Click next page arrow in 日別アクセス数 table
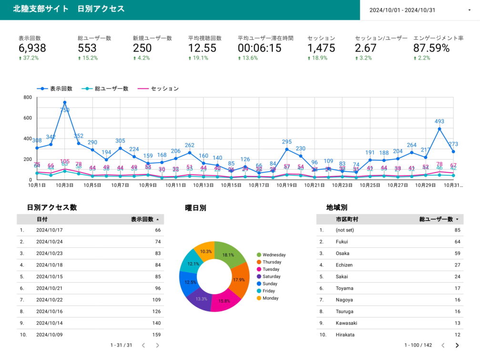The width and height of the screenshot is (480, 361). click(x=158, y=345)
